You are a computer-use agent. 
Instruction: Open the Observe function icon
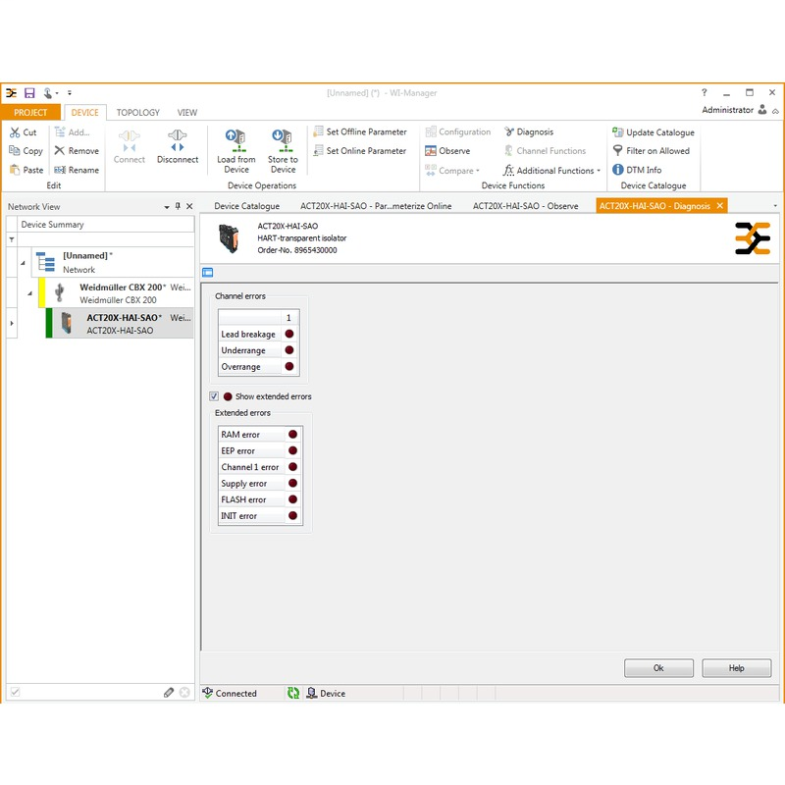pos(431,151)
